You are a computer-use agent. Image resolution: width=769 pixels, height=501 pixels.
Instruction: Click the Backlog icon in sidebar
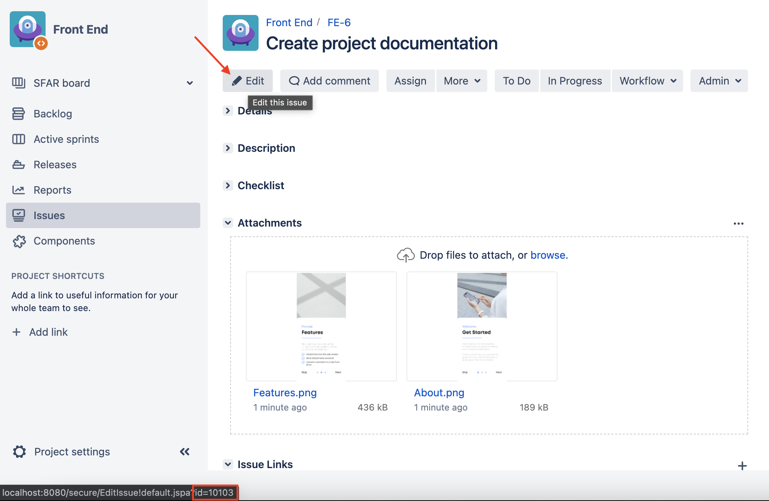[18, 114]
